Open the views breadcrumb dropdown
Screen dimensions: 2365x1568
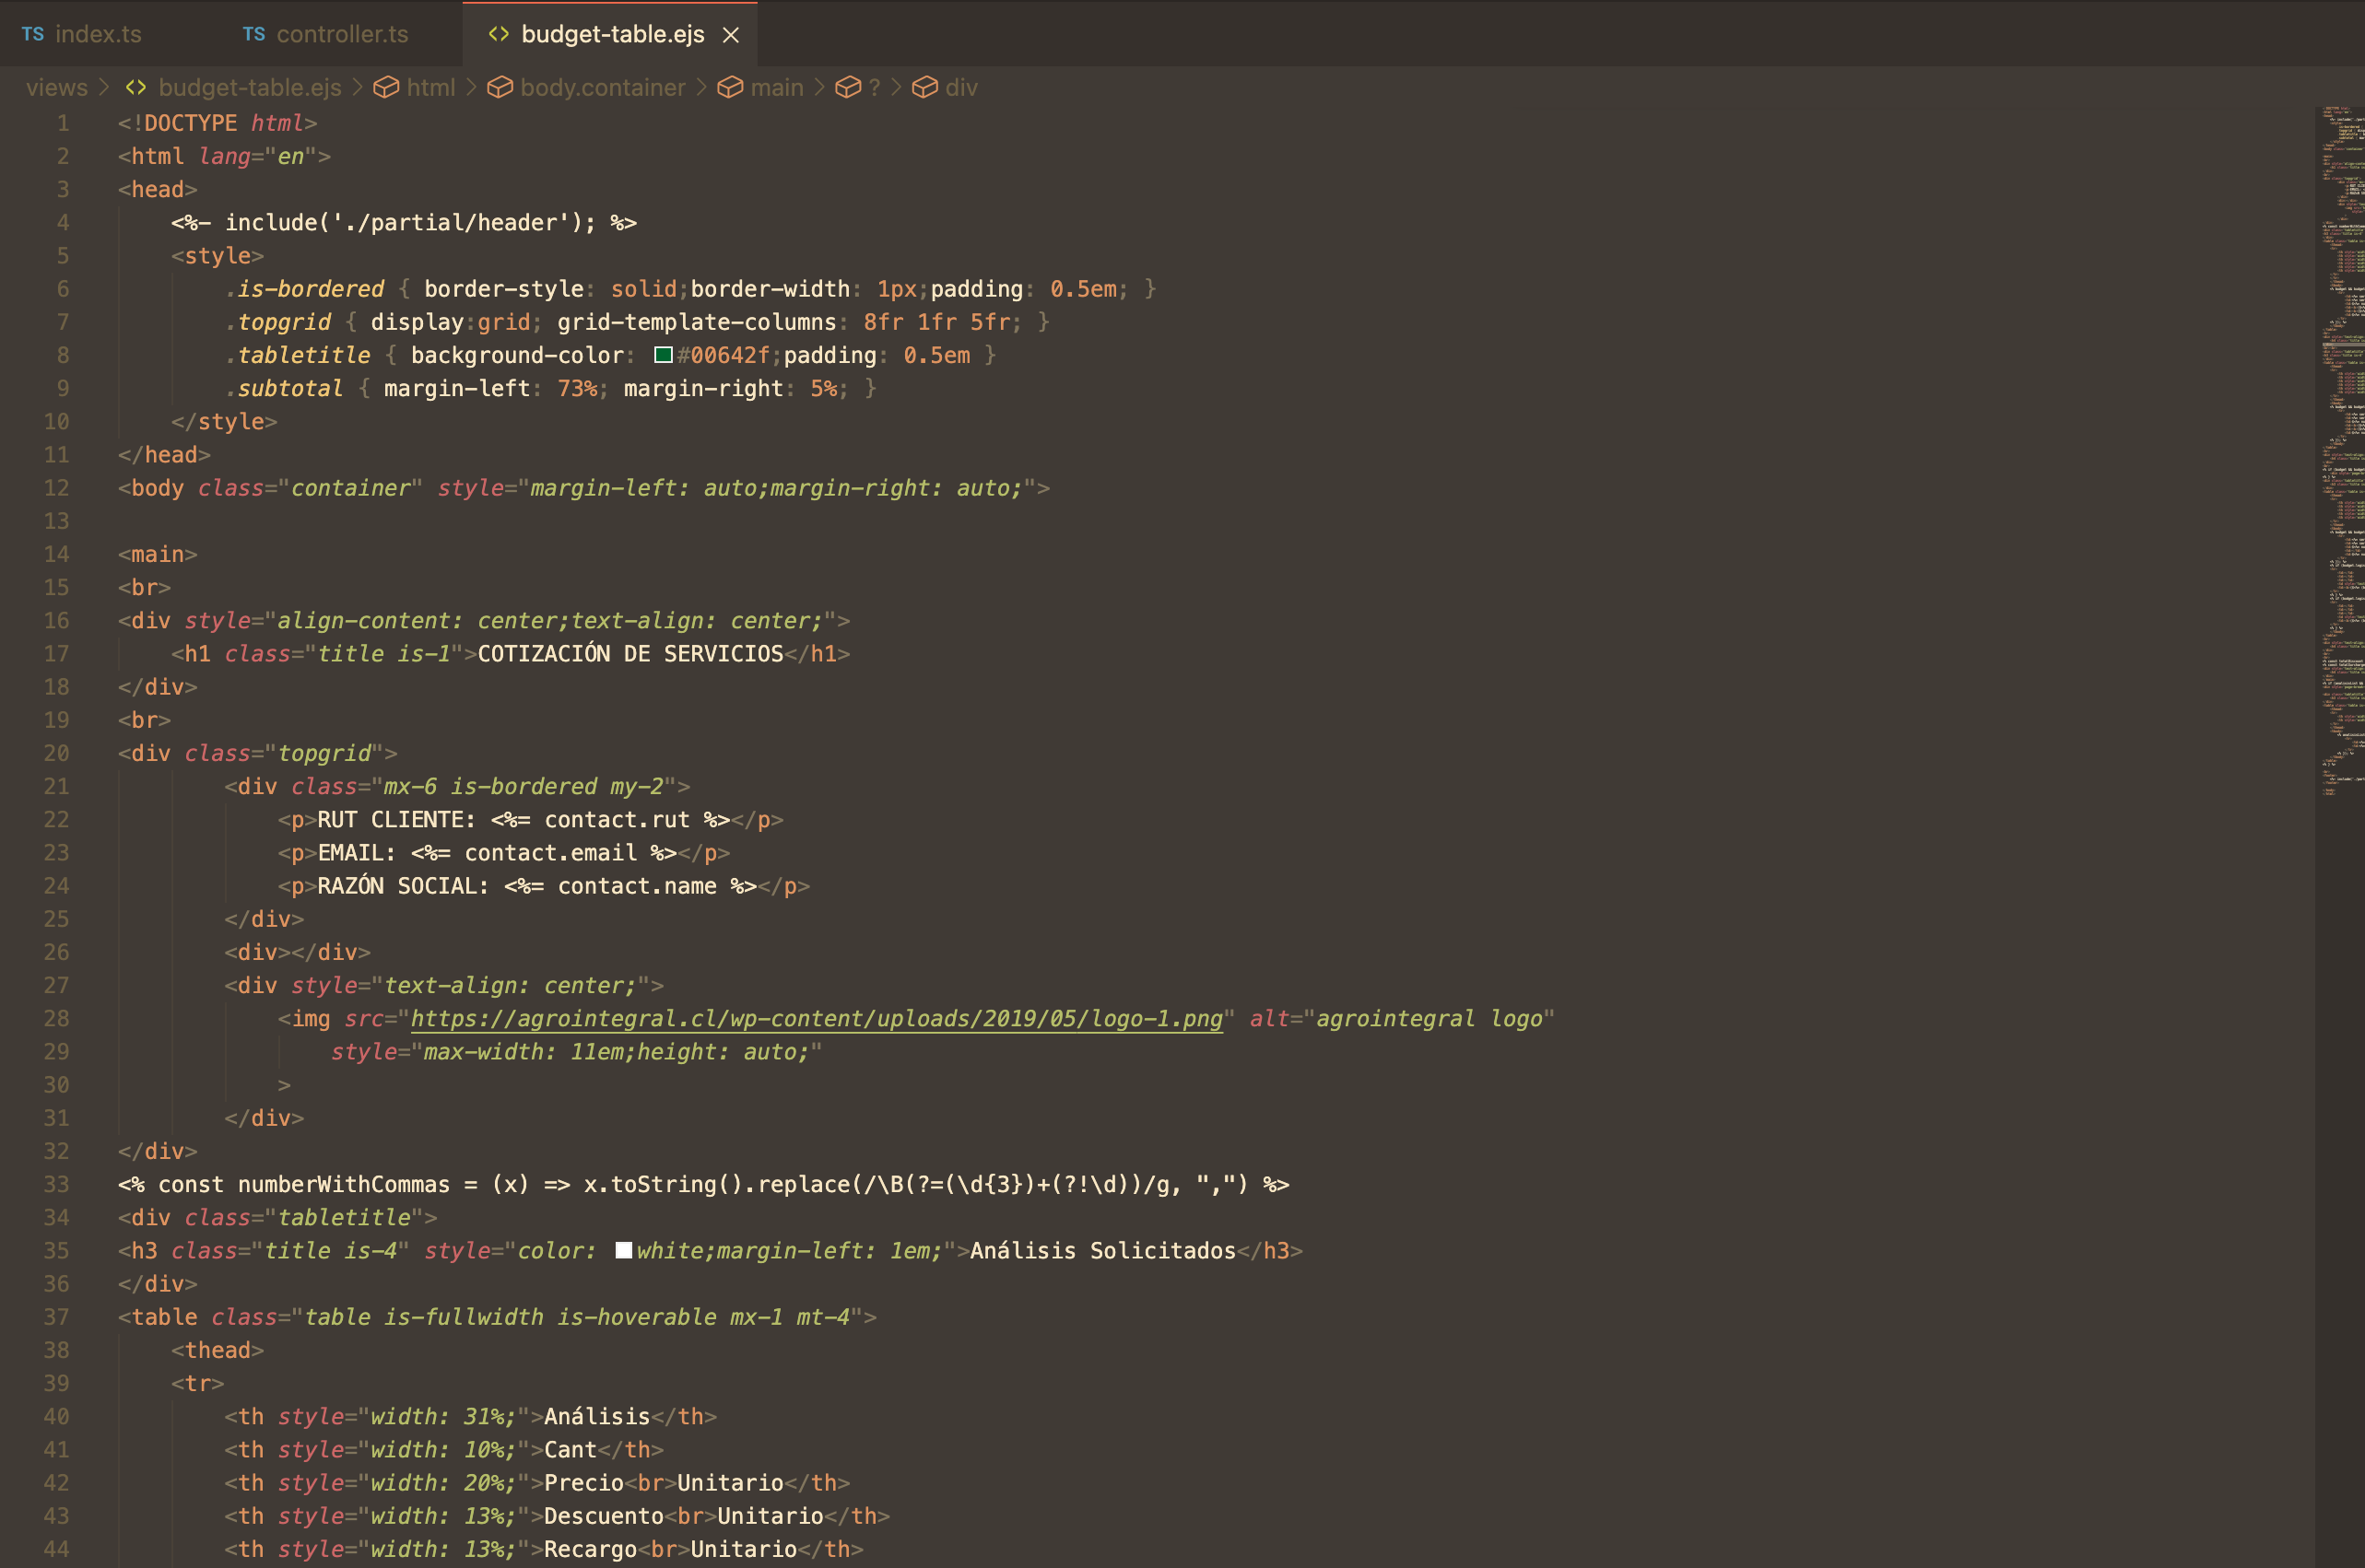(x=56, y=87)
